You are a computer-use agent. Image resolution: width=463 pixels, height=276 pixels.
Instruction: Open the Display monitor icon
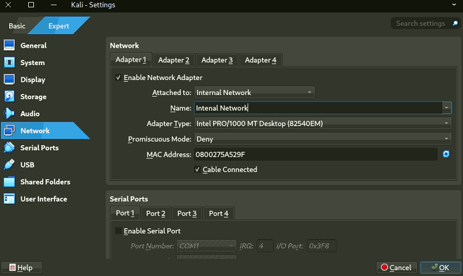point(9,80)
